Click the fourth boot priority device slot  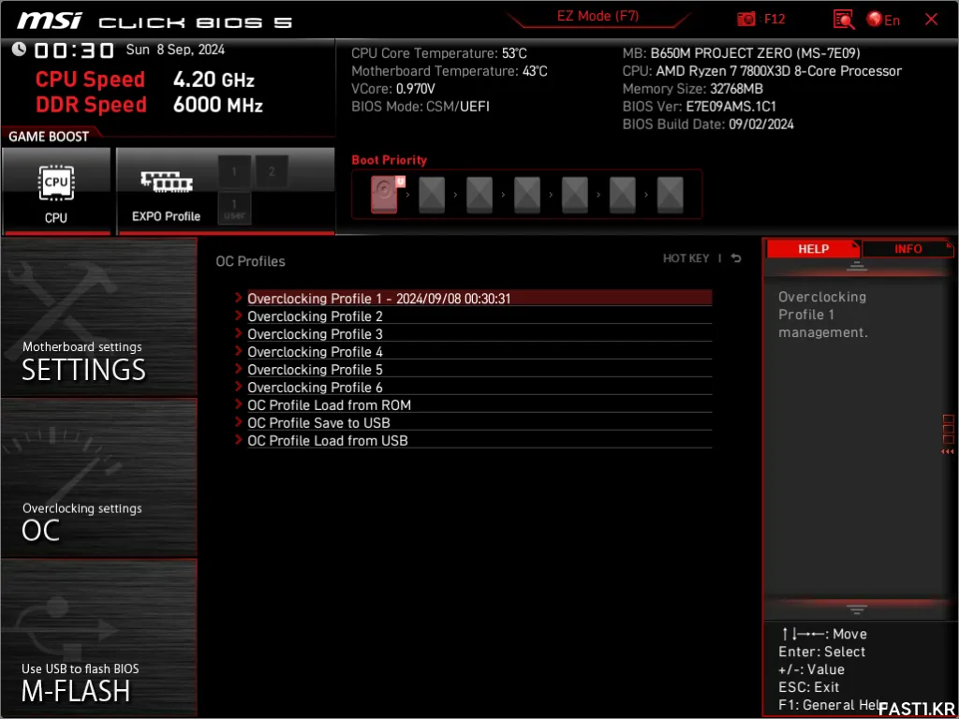point(527,195)
